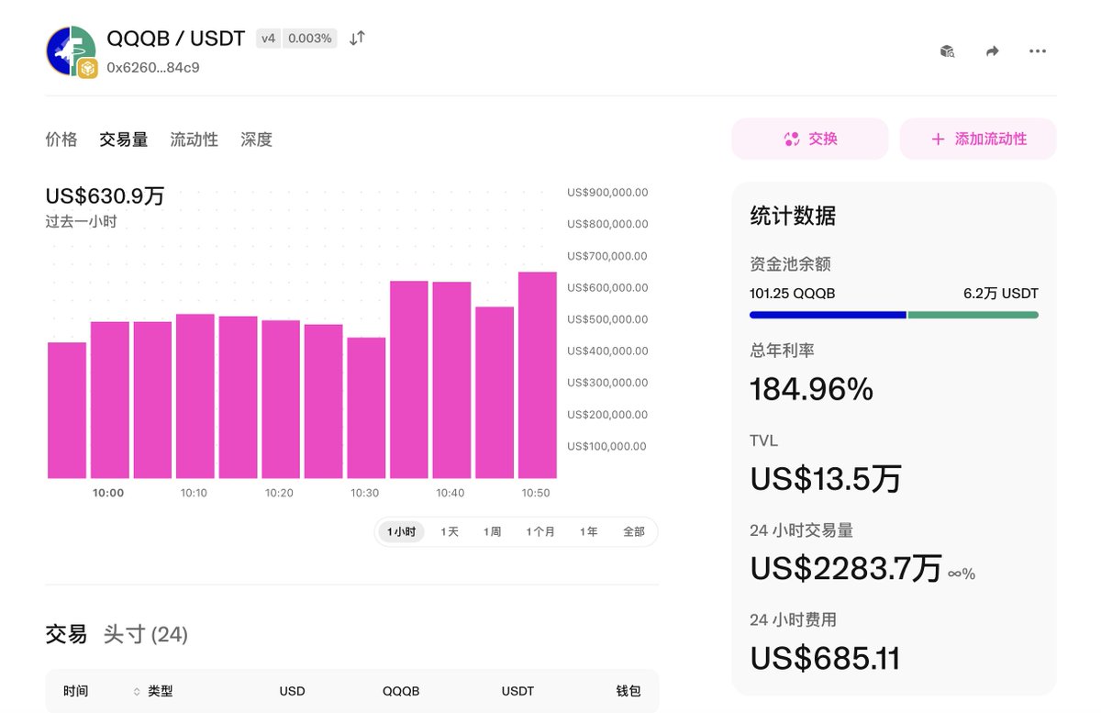Click the QQQB column header
Screen dimensions: 1101x713
[401, 691]
